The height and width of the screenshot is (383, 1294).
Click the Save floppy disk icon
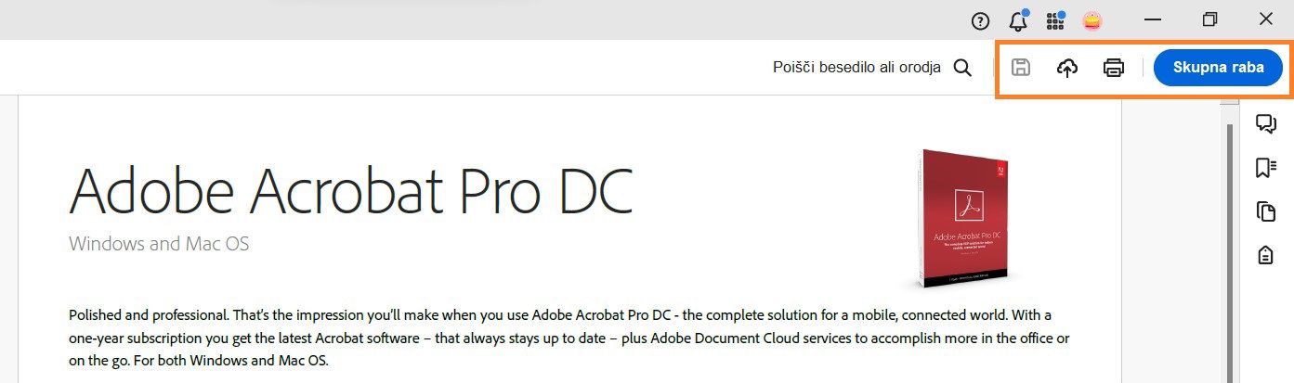pos(1021,68)
